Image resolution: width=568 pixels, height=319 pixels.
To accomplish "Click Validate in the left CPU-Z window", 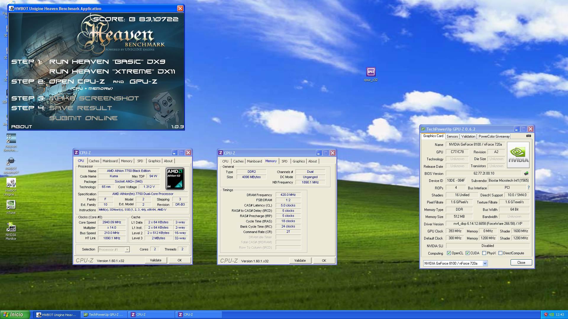I will point(156,260).
